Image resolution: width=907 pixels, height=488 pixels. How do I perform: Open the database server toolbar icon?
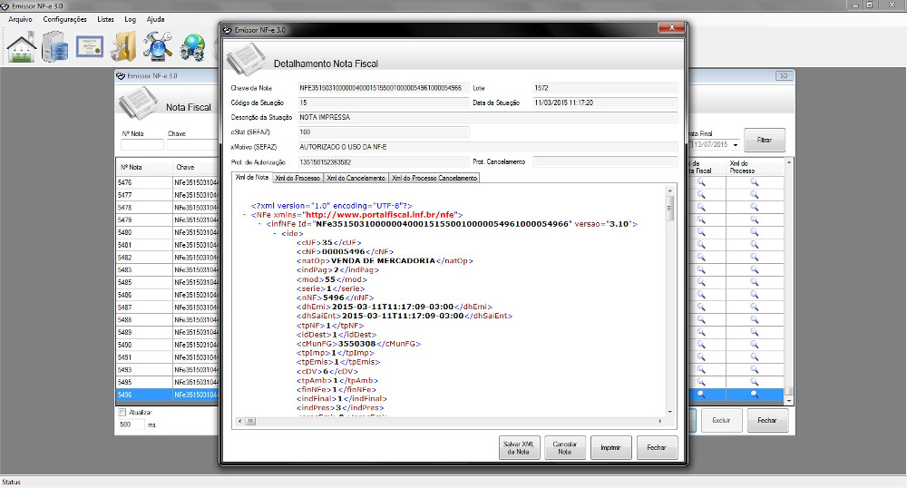pos(54,46)
